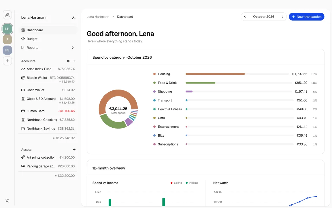
Task: Click the Subscriptions category label
Action: coord(168,144)
